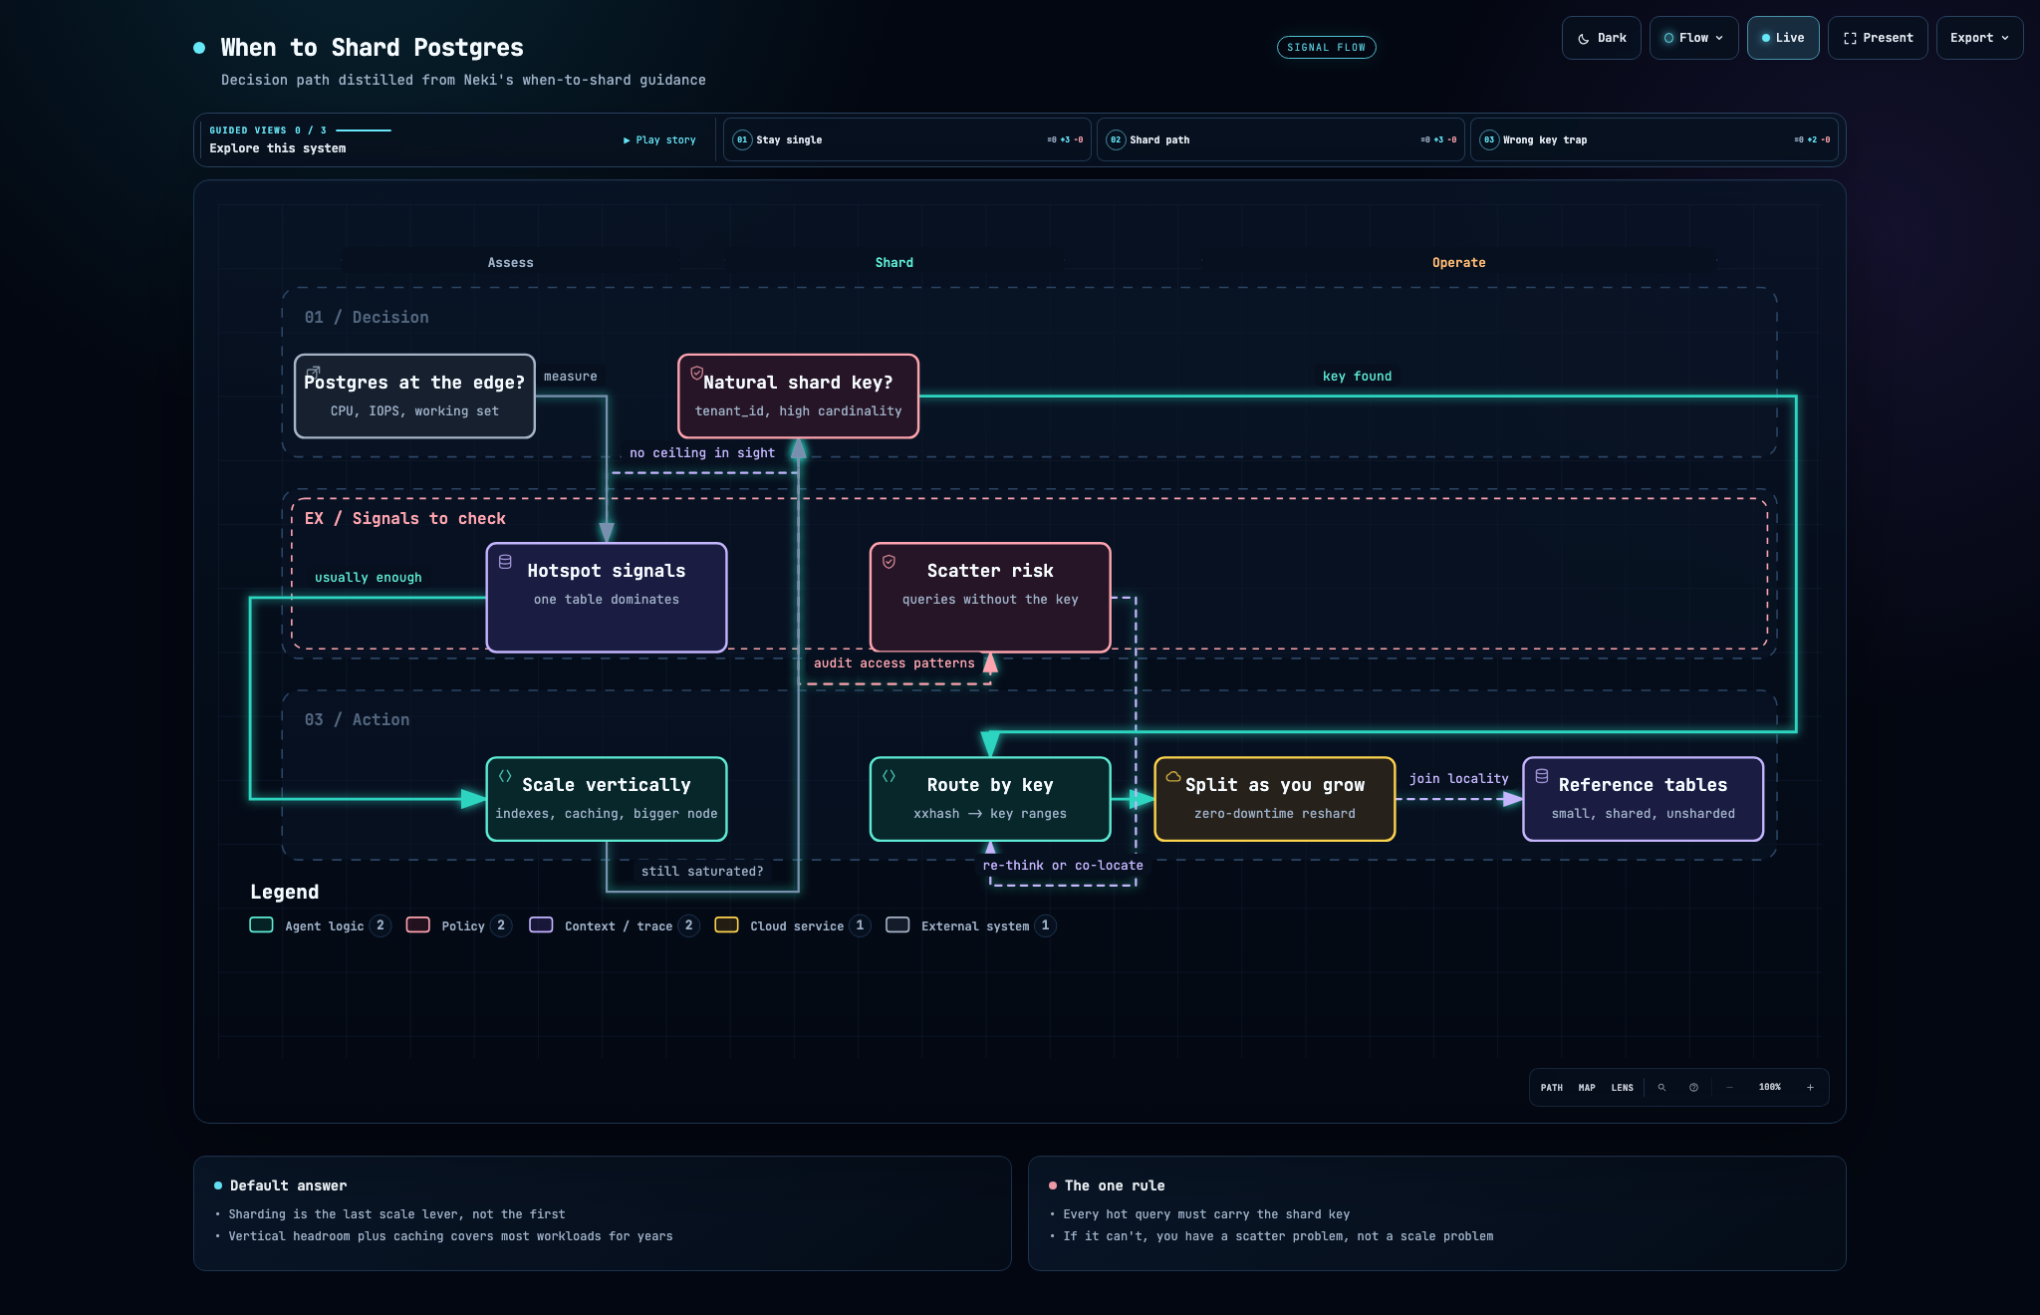The image size is (2040, 1315).
Task: Zoom in with the plus button
Action: coord(1810,1088)
